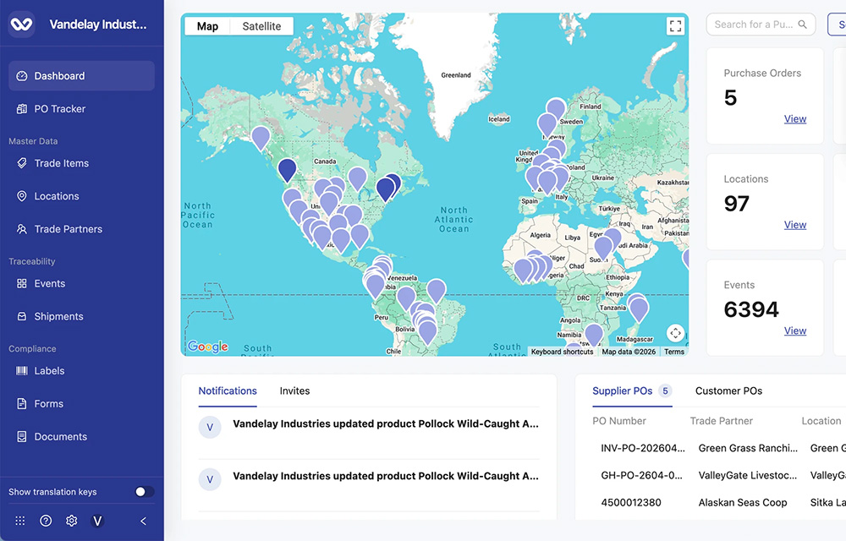
Task: Click trade partner Alaskan Seas Coop
Action: click(x=743, y=503)
